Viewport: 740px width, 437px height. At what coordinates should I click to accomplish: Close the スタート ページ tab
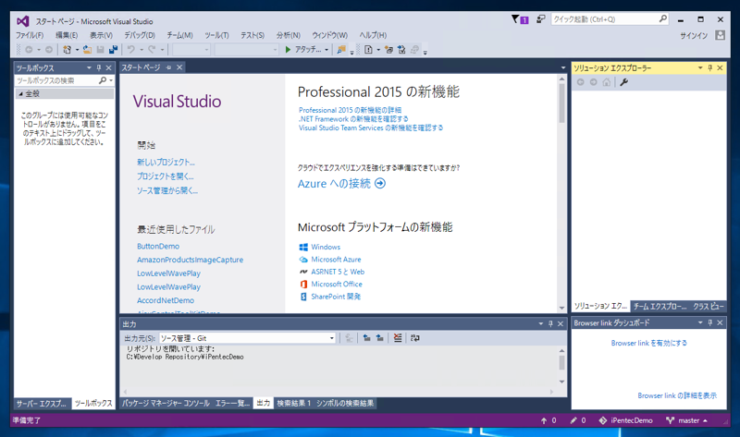[179, 67]
